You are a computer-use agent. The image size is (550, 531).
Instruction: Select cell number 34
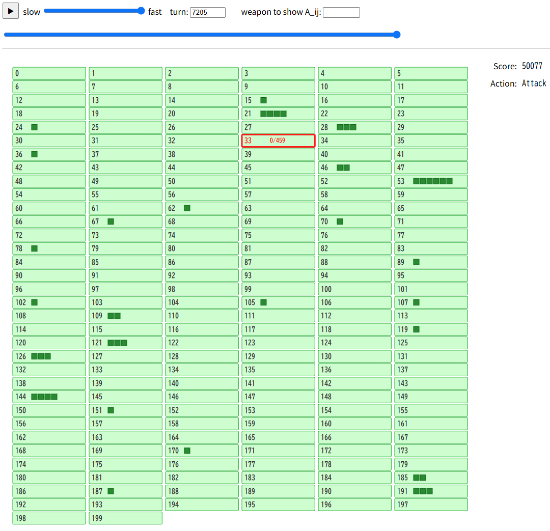[x=354, y=141]
